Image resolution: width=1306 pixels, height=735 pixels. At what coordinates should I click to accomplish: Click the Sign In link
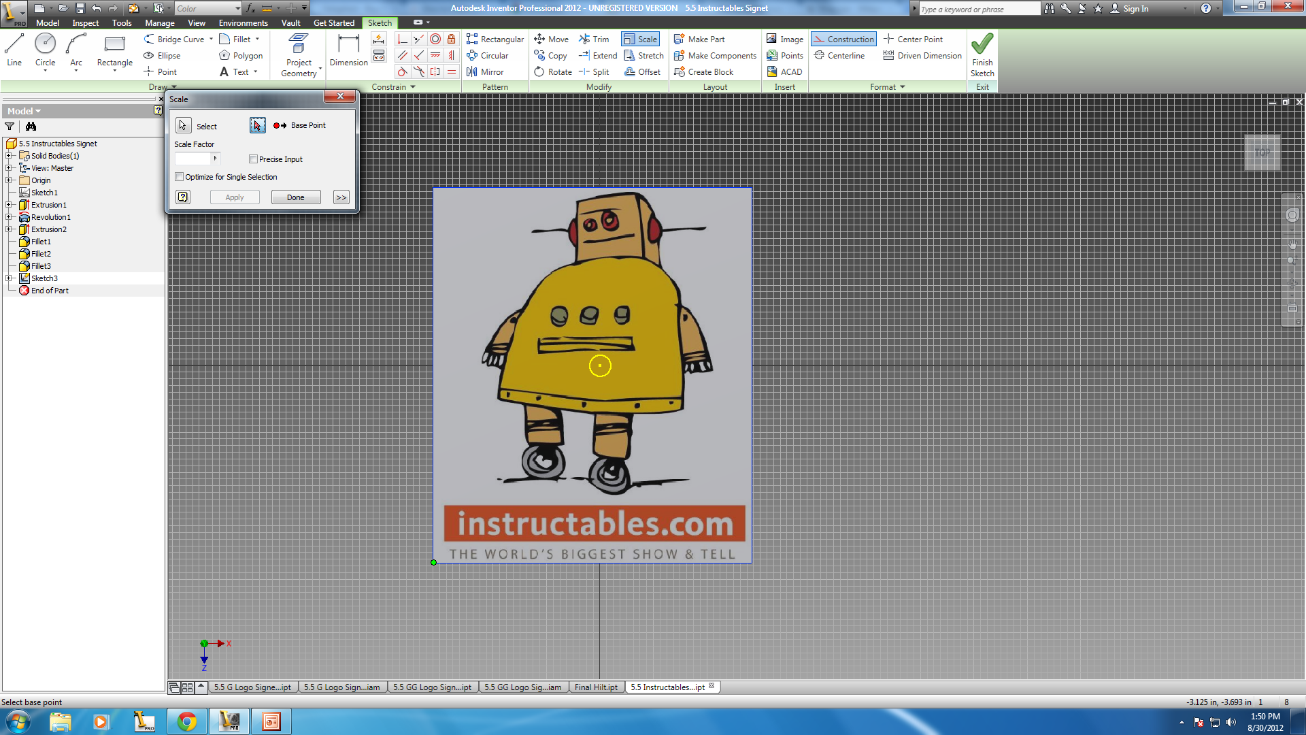tap(1136, 9)
